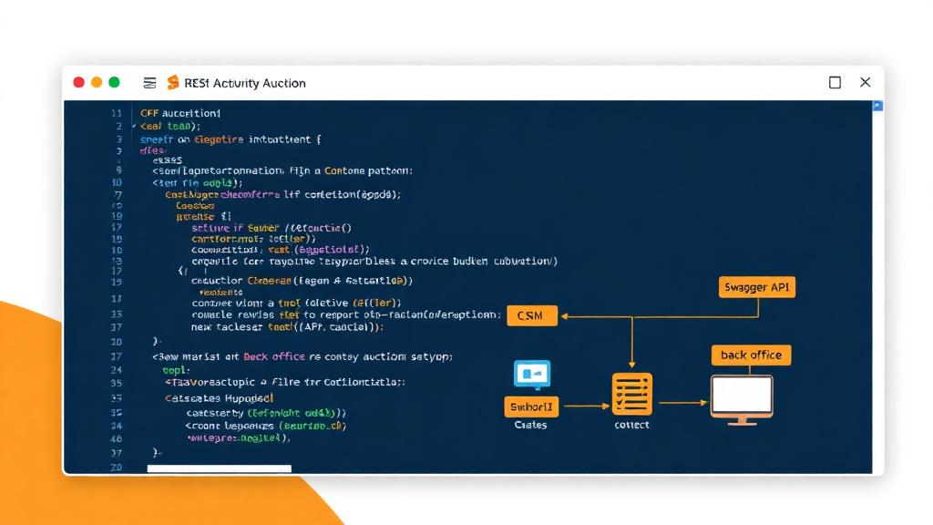This screenshot has width=933, height=525.
Task: Click the red close traffic light
Action: tap(78, 82)
